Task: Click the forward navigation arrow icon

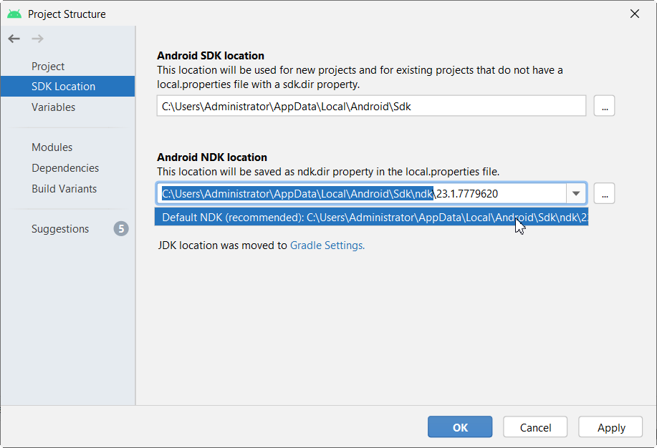Action: click(38, 39)
